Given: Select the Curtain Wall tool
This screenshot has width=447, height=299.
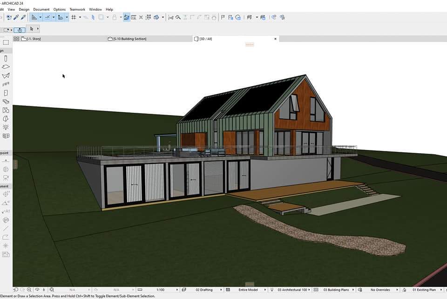Looking at the screenshot, I should [x=6, y=136].
